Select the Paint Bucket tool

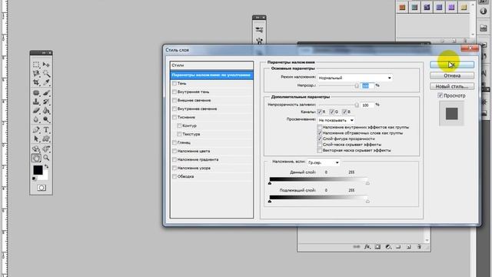(46, 111)
